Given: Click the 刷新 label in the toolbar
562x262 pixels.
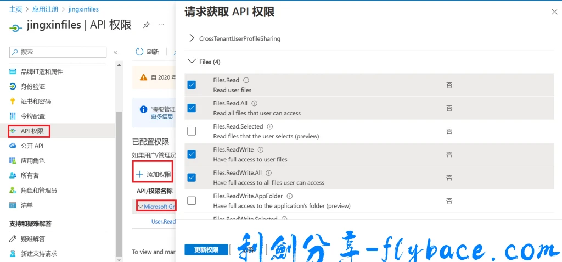Looking at the screenshot, I should [x=153, y=52].
